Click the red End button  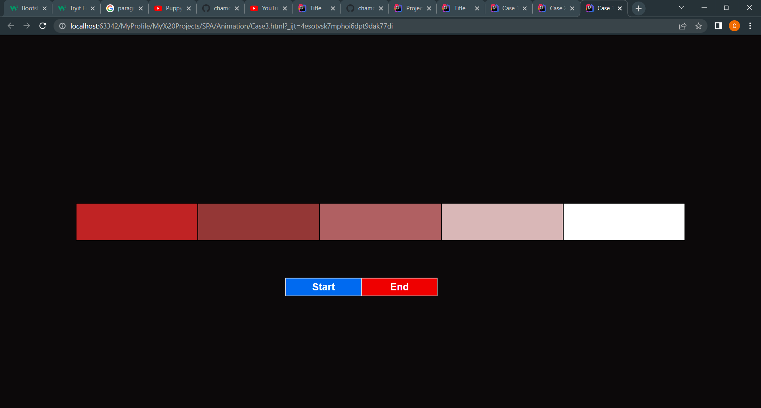click(400, 287)
